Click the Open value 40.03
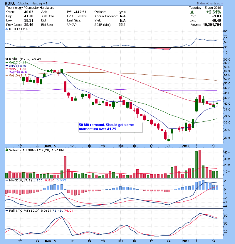 pos(29,12)
